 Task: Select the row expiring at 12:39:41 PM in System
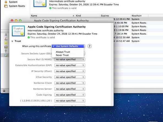click(138, 19)
